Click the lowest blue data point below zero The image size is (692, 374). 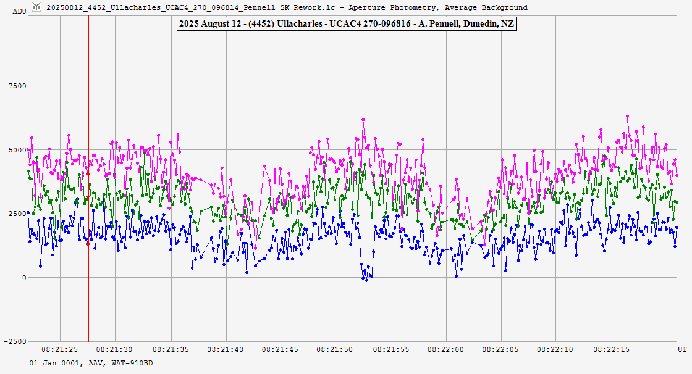[366, 280]
